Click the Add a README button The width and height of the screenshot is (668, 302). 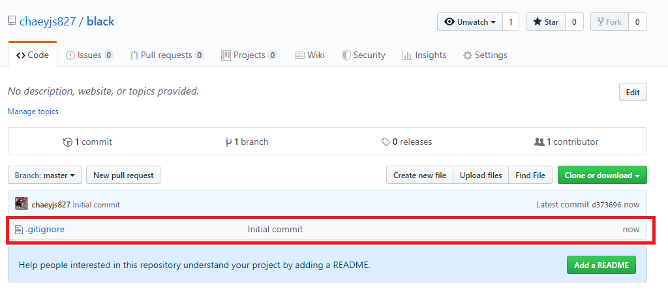tap(601, 265)
